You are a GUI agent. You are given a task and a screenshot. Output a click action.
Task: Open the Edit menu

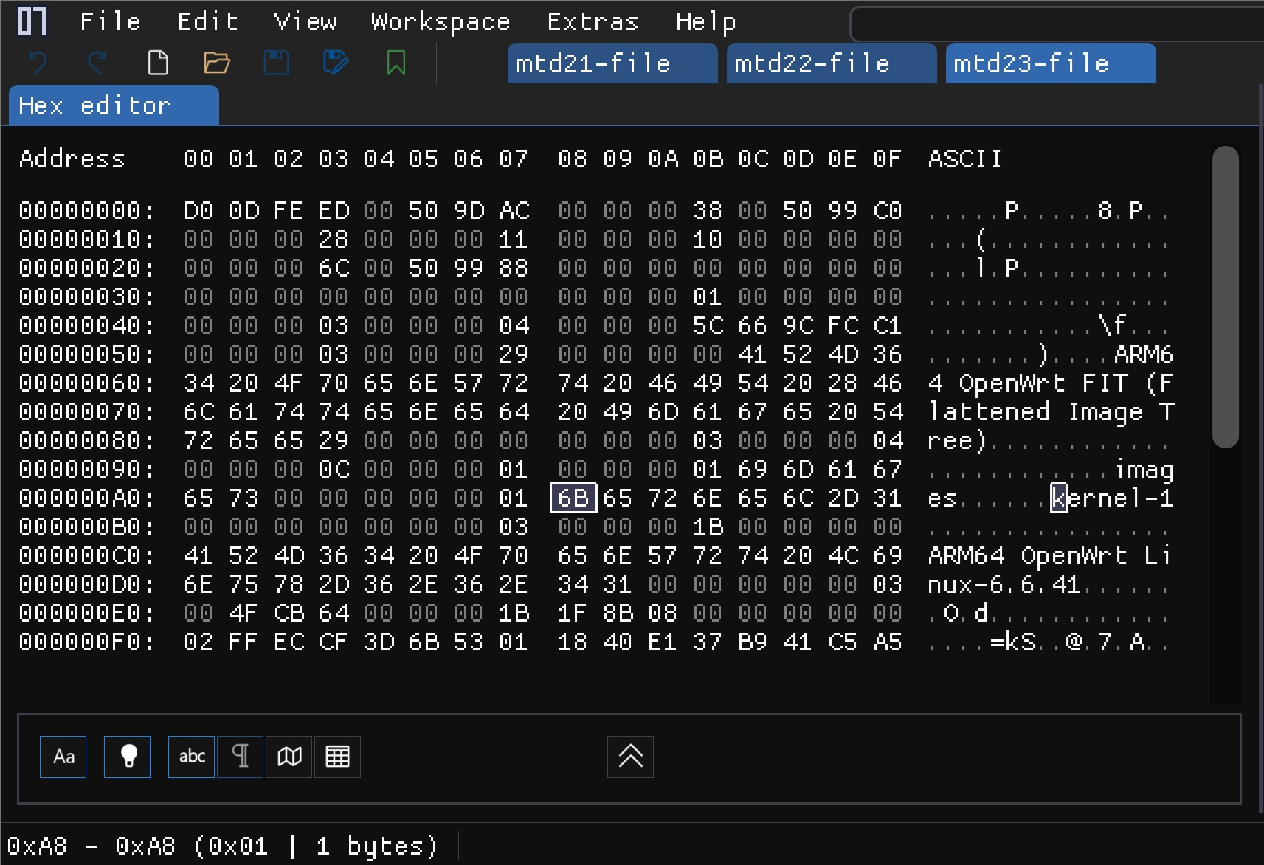point(208,22)
